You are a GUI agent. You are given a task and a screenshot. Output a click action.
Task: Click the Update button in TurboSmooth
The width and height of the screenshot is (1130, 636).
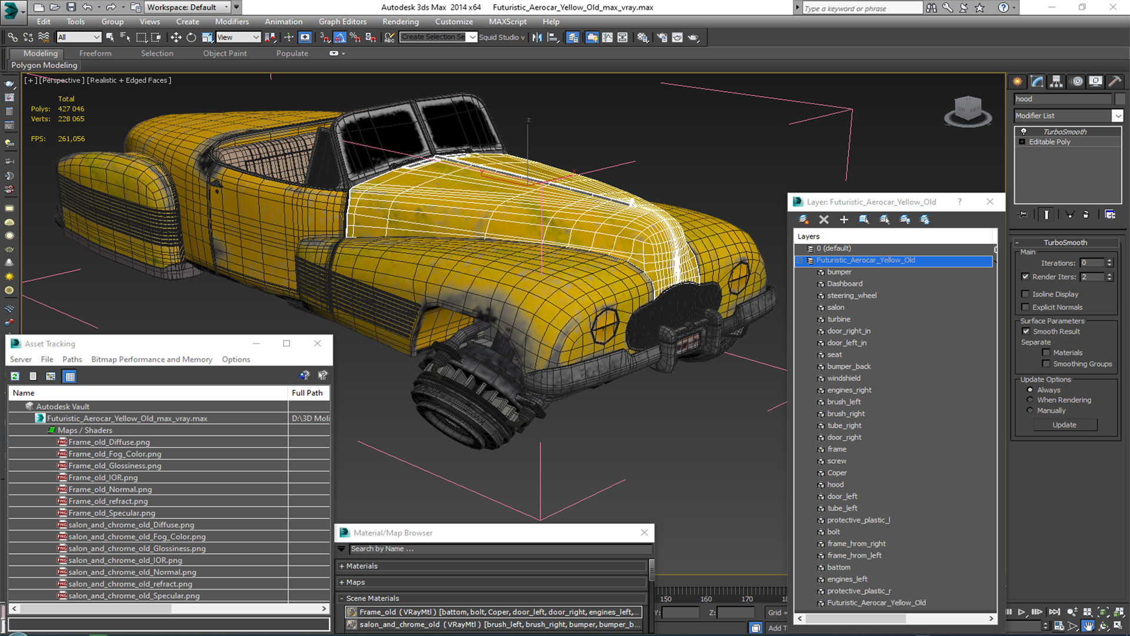point(1064,425)
